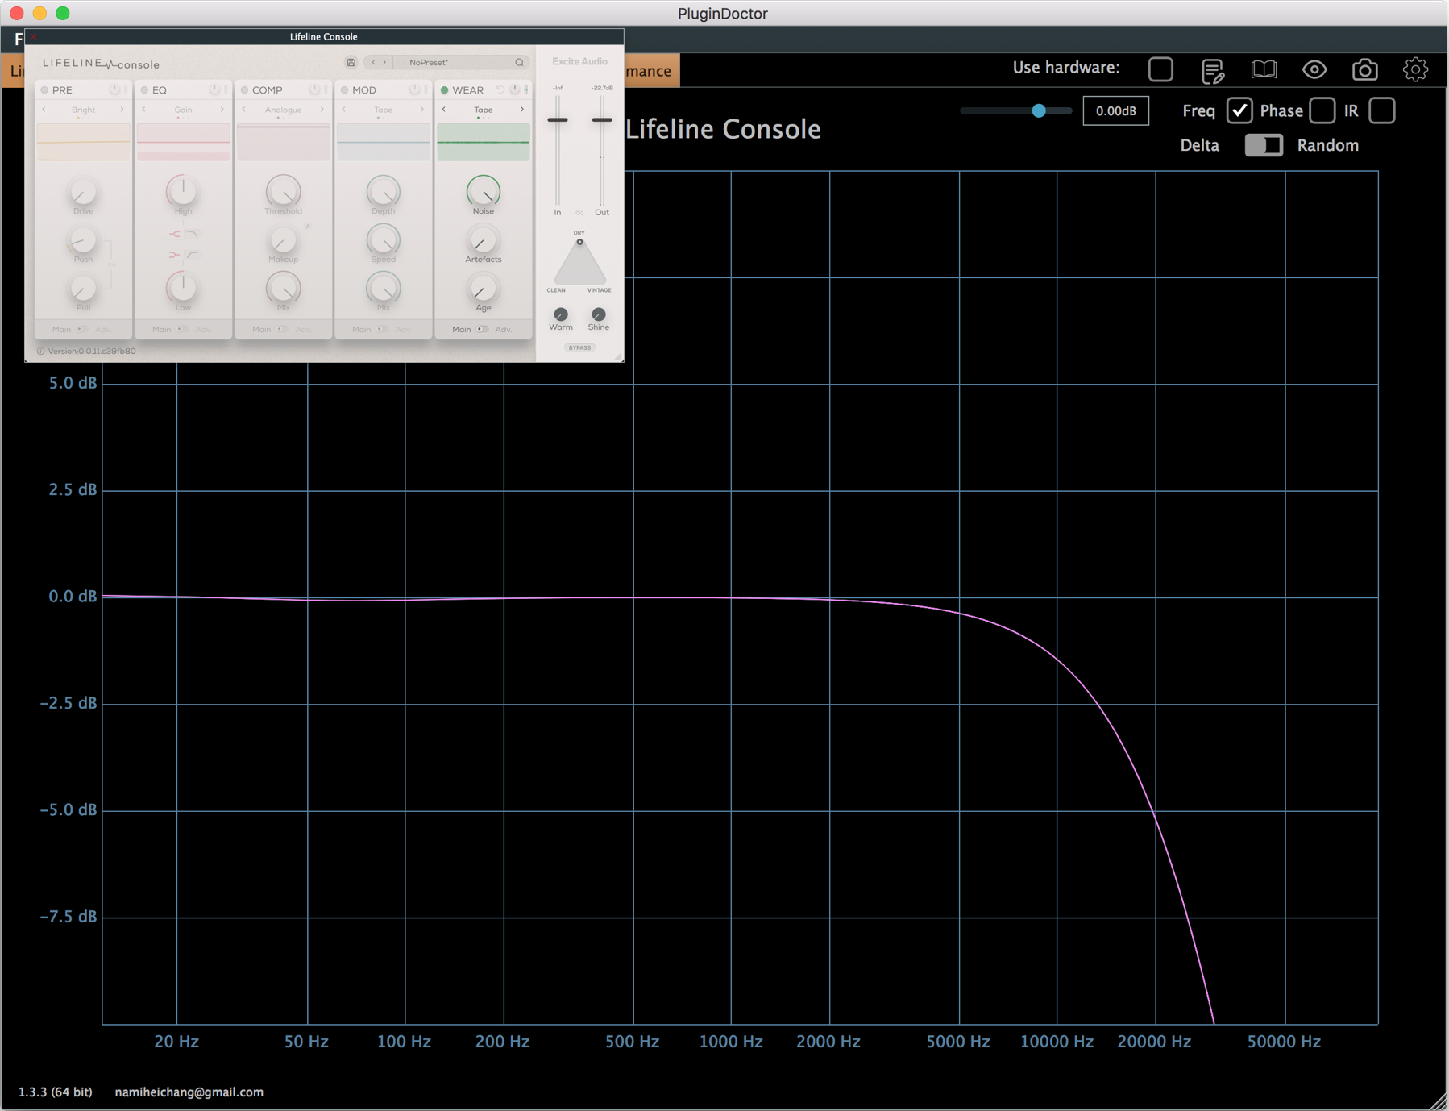Viewport: 1449px width, 1111px height.
Task: Click the WEAR Noise knob
Action: pos(483,191)
